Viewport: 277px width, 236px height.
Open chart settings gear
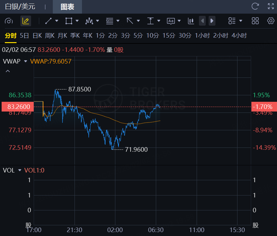(271, 21)
